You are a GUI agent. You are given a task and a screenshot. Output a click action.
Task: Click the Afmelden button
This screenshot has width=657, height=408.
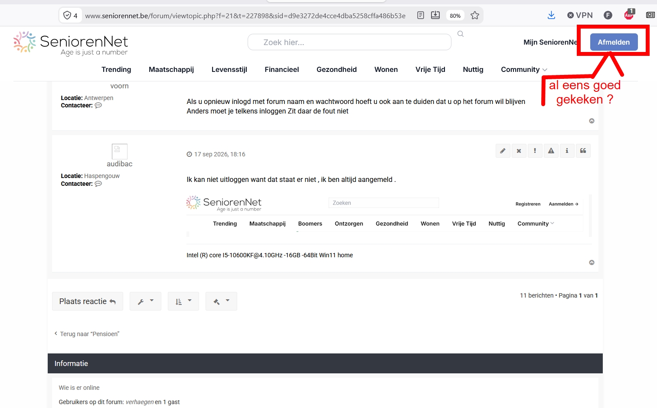tap(614, 42)
